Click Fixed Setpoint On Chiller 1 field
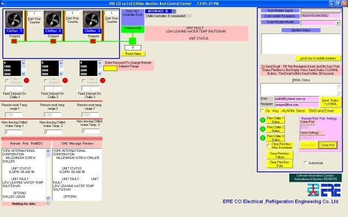This screenshot has width=348, height=217. (14, 88)
